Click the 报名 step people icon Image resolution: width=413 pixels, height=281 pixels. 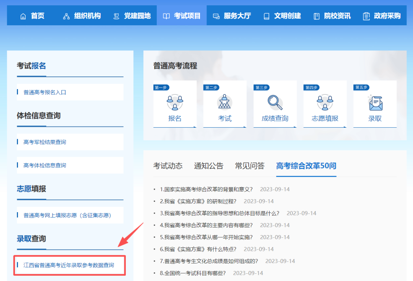click(175, 102)
